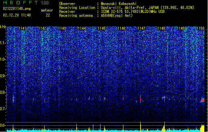Click the time marker 1146
This screenshot has height=132, width=208.
121,28
